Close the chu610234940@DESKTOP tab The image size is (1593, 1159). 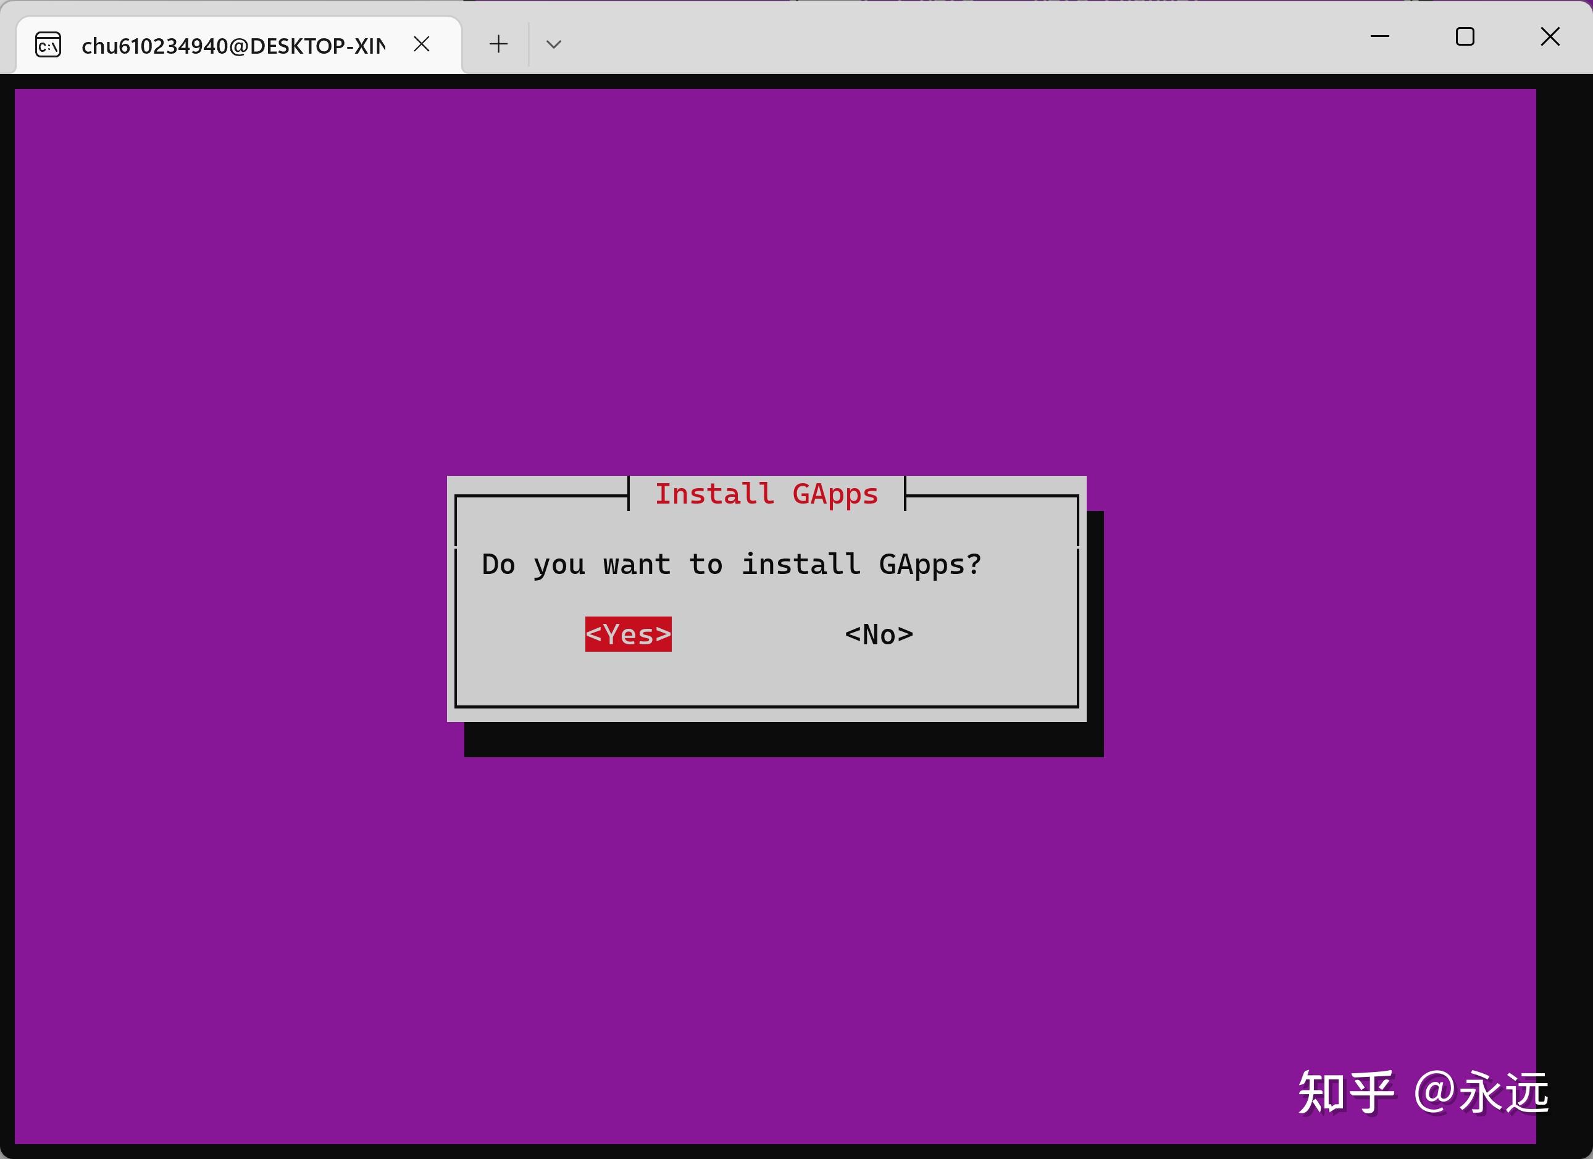[422, 44]
